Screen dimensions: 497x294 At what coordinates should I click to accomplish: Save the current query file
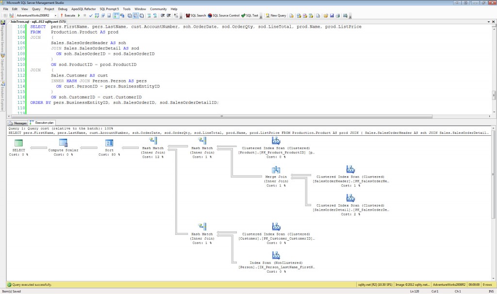coord(331,15)
